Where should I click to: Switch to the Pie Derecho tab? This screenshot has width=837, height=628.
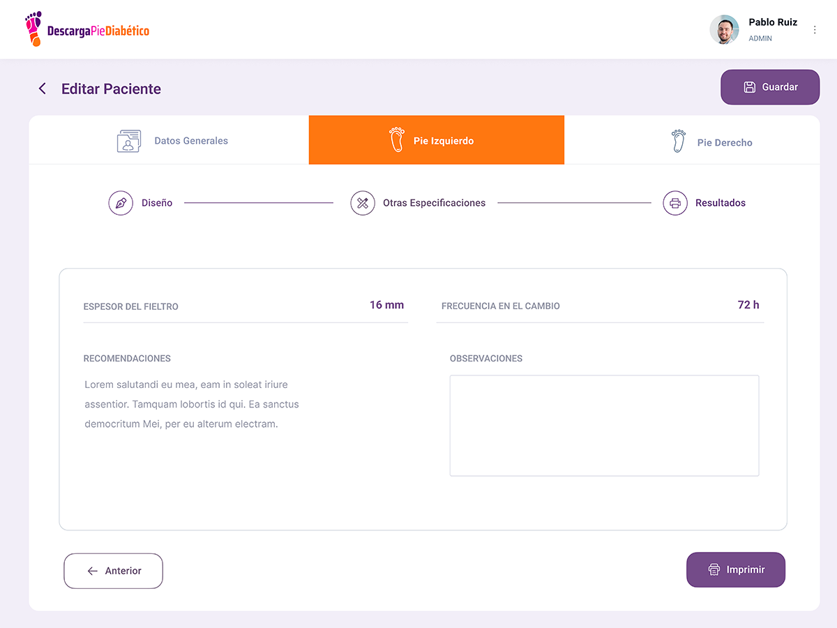[724, 142]
